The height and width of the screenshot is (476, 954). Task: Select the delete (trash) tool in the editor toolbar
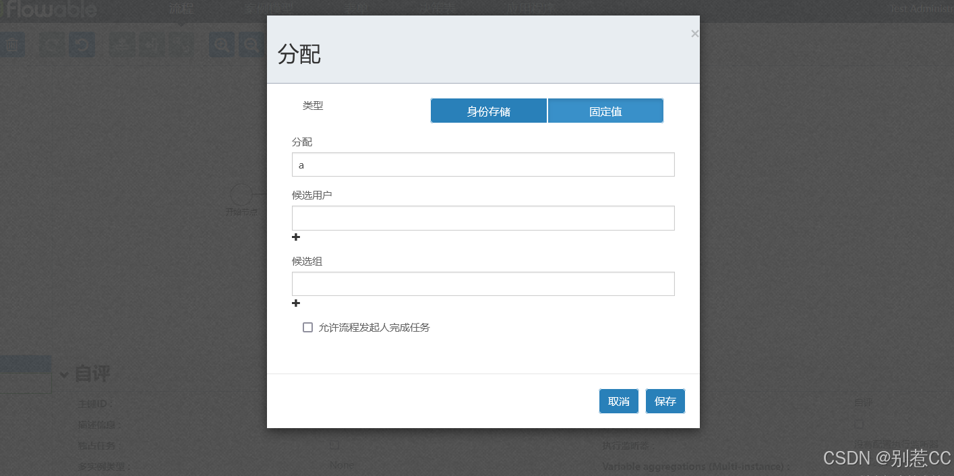coord(13,44)
